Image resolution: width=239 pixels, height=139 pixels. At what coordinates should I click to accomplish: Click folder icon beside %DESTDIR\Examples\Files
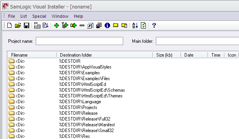12,78
